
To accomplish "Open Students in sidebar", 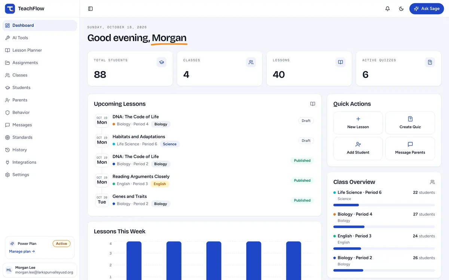I will click(40, 88).
